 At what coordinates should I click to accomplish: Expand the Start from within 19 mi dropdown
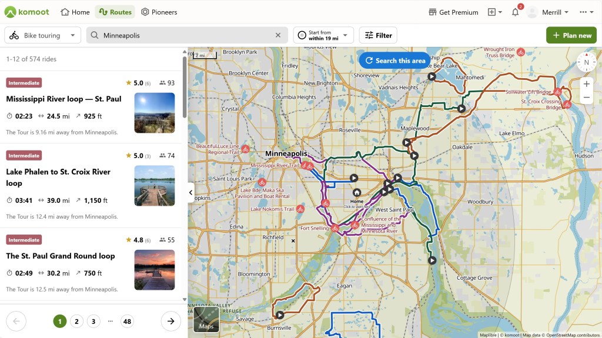tap(323, 35)
